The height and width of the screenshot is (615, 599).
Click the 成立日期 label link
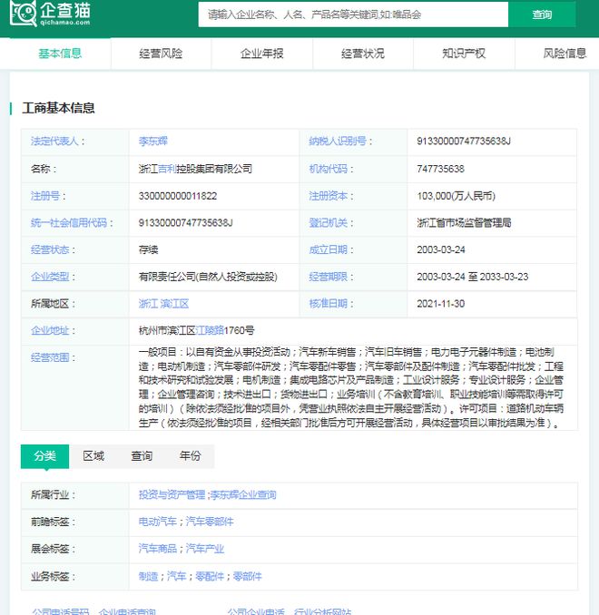click(329, 249)
